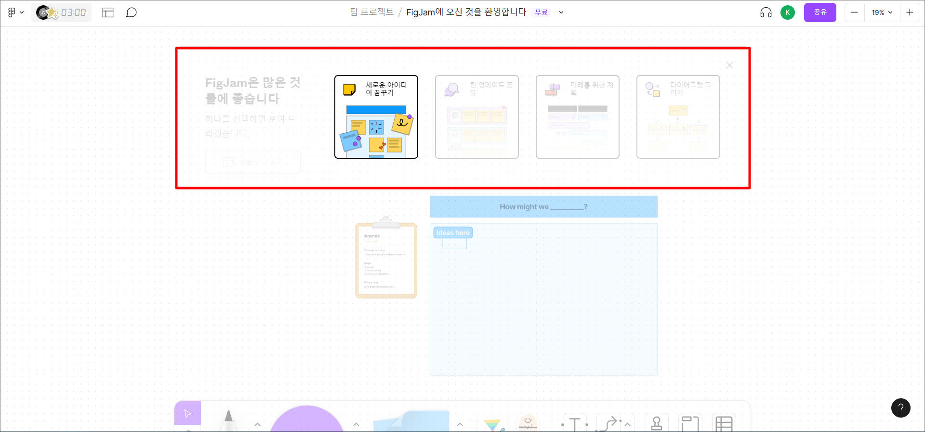This screenshot has width=925, height=432.
Task: Close the FigJam onboarding panel
Action: click(729, 65)
